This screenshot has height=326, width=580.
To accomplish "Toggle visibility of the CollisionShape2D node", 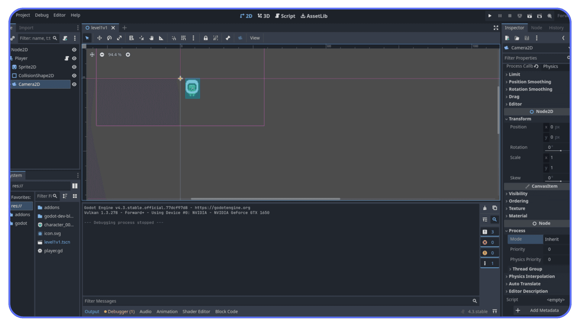I will 74,75.
